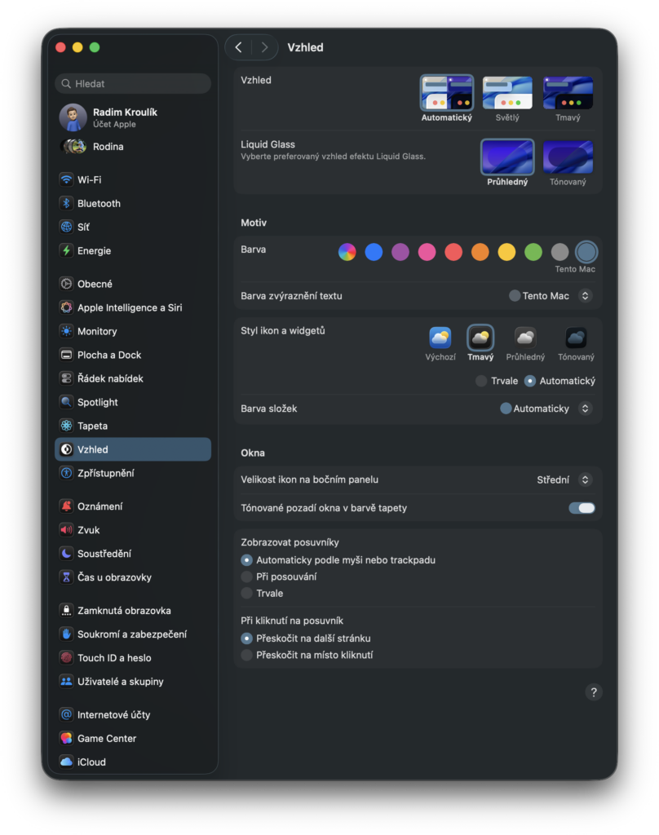Viewport: 659px width, 835px height.
Task: Click the Hledat search field
Action: click(133, 83)
